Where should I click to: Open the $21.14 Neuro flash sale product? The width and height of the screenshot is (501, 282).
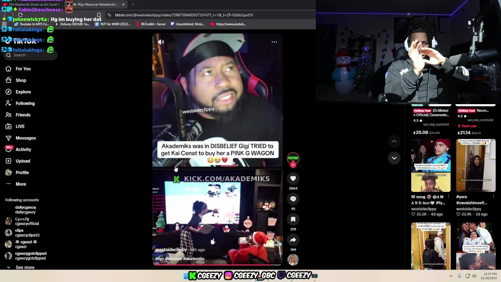click(476, 121)
